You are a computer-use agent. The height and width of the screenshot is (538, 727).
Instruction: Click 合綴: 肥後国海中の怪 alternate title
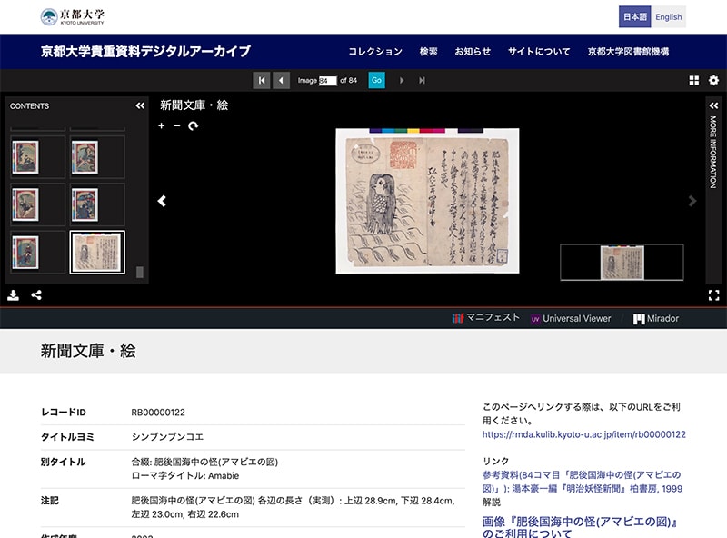204,462
